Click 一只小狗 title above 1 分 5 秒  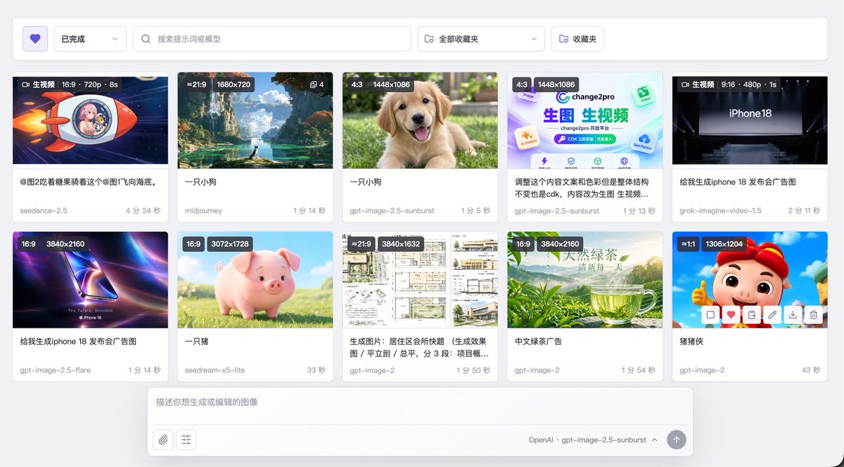pos(365,182)
